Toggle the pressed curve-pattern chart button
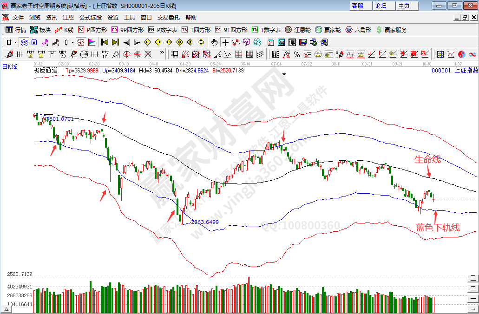Image resolution: width=479 pixels, height=314 pixels. click(x=81, y=42)
